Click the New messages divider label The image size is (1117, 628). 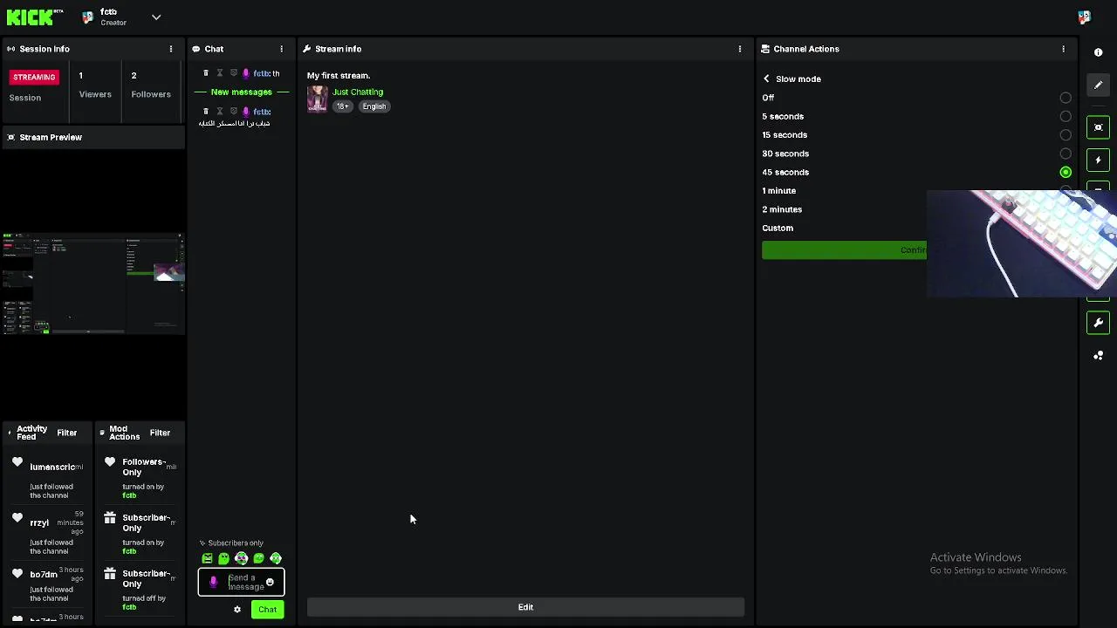click(x=241, y=92)
